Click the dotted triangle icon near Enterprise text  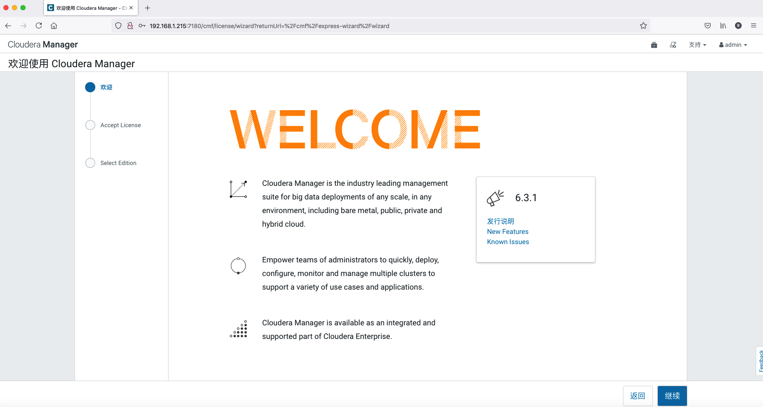click(238, 329)
